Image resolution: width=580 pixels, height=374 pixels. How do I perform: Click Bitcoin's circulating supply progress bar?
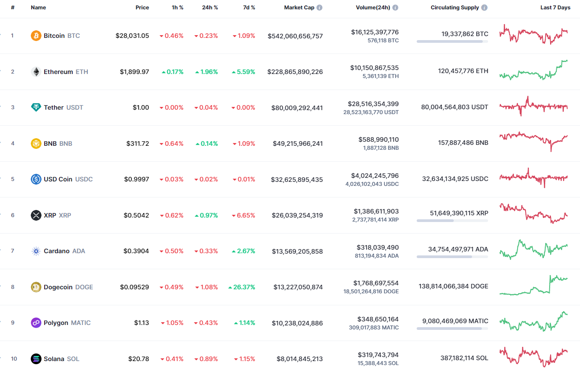click(452, 41)
